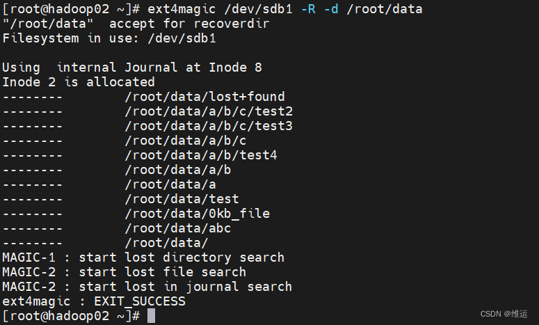Click the /root/data/a/b/test4 path

point(201,155)
